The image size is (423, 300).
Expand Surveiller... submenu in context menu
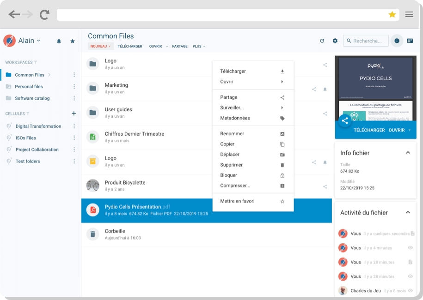coord(282,108)
